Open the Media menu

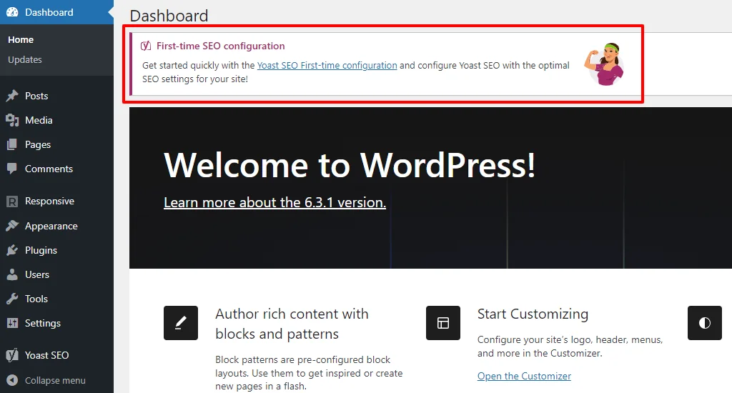[x=56, y=120]
